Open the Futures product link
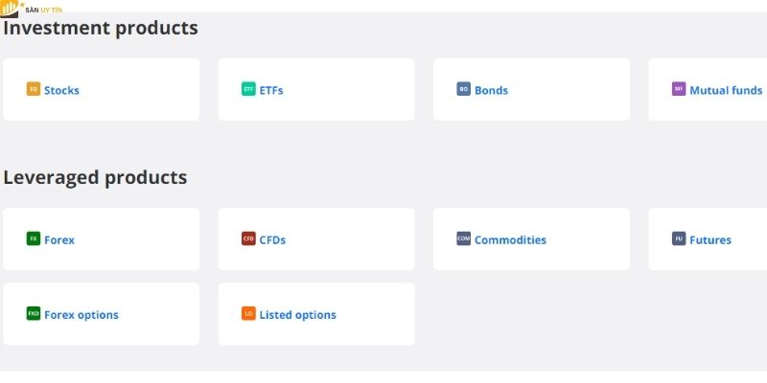This screenshot has width=767, height=383. coord(710,240)
